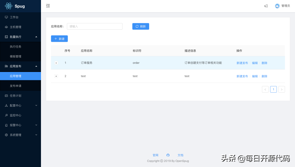Click the 工作台 dashboard menu item
This screenshot has height=167, width=295.
pos(14,17)
